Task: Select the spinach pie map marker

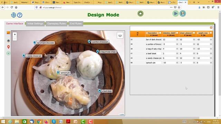Action: 58,72
